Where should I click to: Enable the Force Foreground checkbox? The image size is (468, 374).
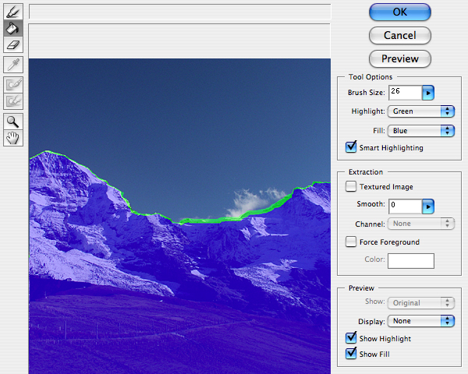tap(351, 242)
